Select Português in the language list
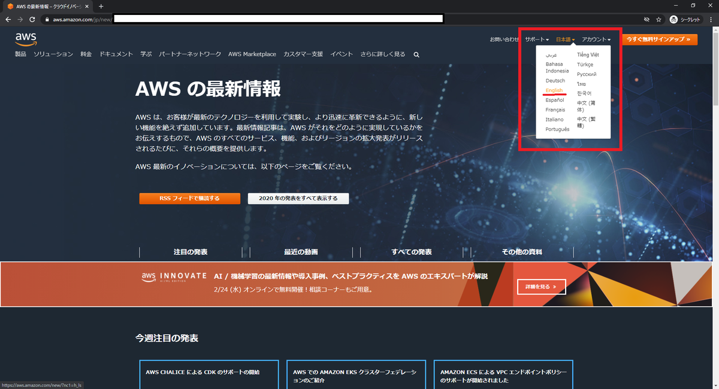Screen dimensions: 719x389 tap(558, 129)
